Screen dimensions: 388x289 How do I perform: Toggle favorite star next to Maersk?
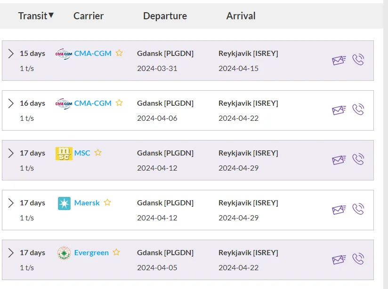pyautogui.click(x=107, y=203)
